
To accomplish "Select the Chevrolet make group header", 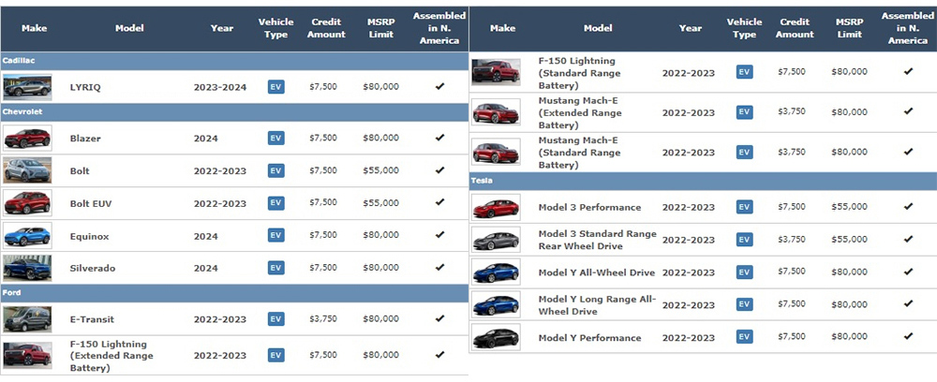I will point(234,111).
